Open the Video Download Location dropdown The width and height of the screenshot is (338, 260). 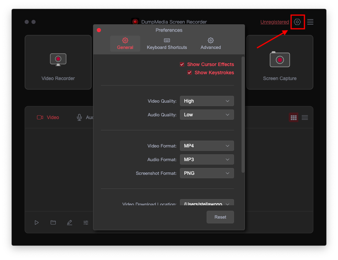[207, 203]
